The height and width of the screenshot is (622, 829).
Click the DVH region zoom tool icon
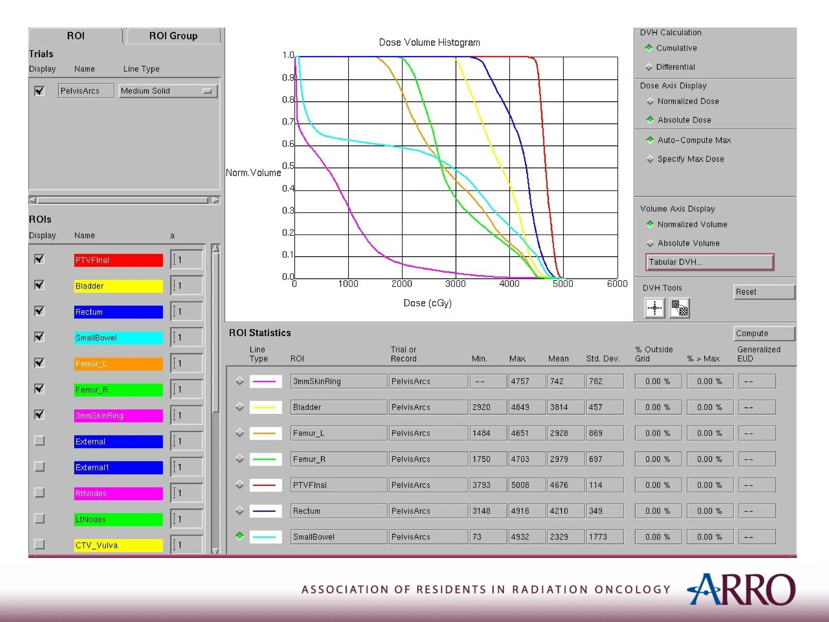coord(679,309)
